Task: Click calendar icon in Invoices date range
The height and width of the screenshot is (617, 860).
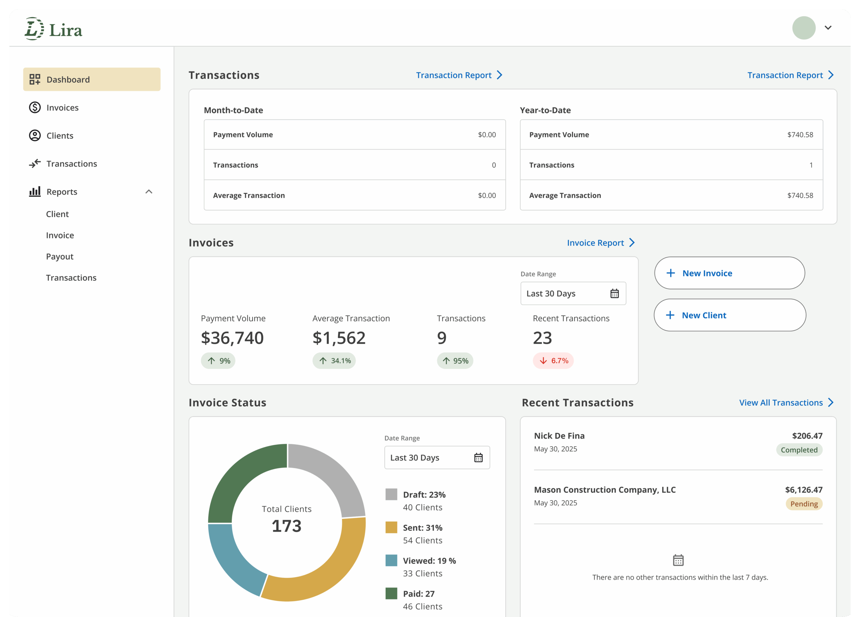Action: pyautogui.click(x=614, y=294)
